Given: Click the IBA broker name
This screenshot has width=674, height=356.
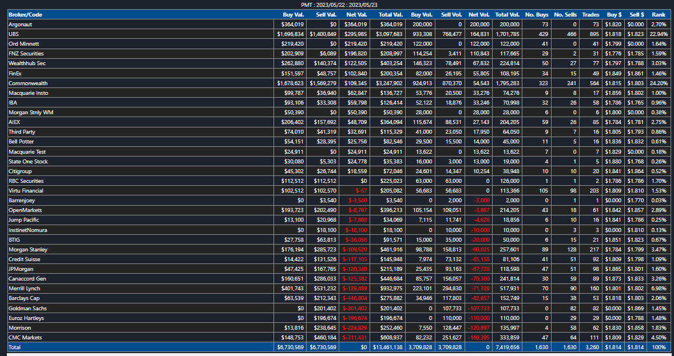Looking at the screenshot, I should [13, 103].
